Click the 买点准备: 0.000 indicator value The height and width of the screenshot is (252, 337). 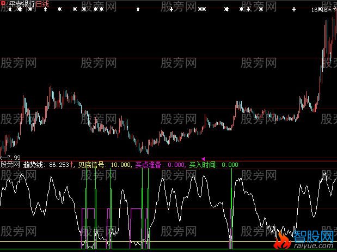(x=160, y=165)
